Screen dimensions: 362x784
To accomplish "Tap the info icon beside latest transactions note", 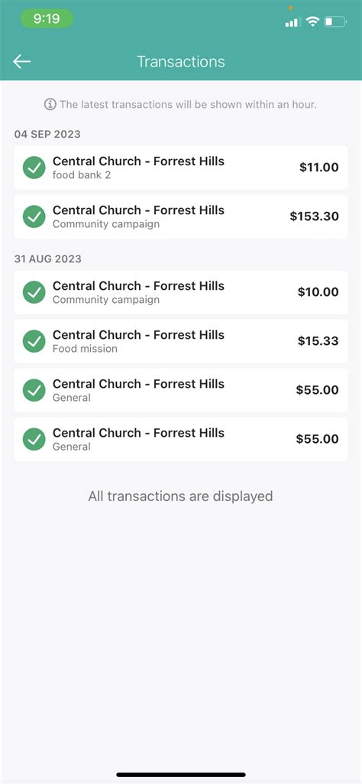I will 50,105.
